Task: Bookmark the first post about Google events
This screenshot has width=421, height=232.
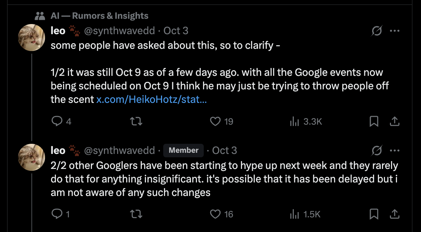Action: click(374, 121)
